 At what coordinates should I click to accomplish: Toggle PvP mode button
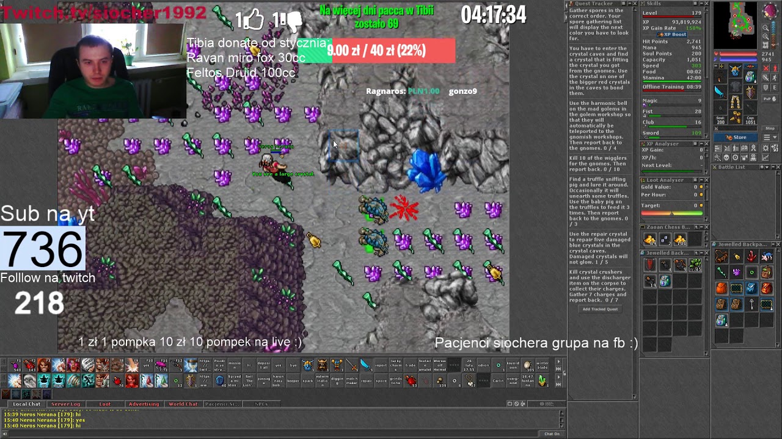pos(770,99)
